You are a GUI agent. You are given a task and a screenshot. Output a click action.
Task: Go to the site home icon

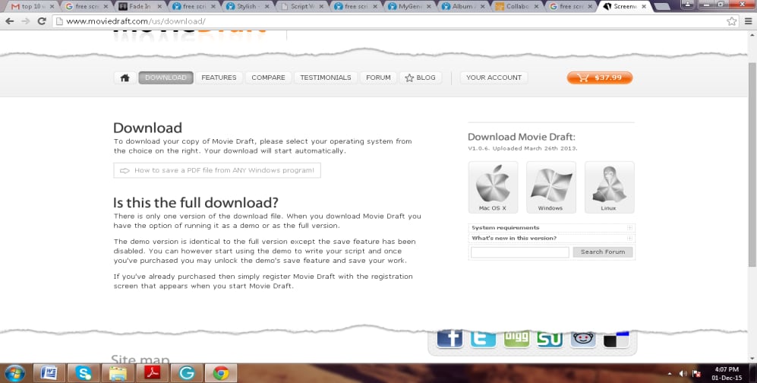click(x=125, y=78)
